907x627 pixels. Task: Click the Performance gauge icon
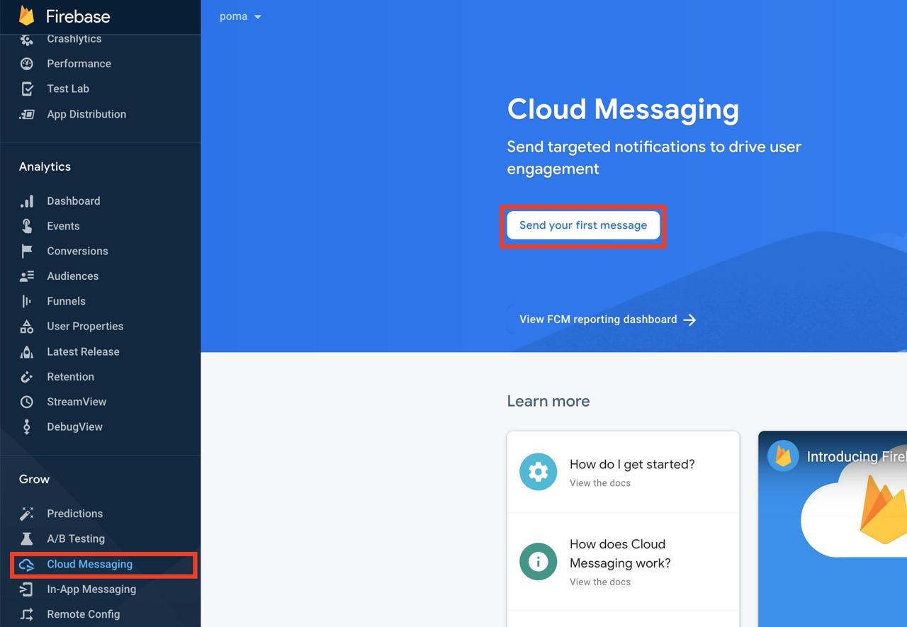pyautogui.click(x=27, y=64)
